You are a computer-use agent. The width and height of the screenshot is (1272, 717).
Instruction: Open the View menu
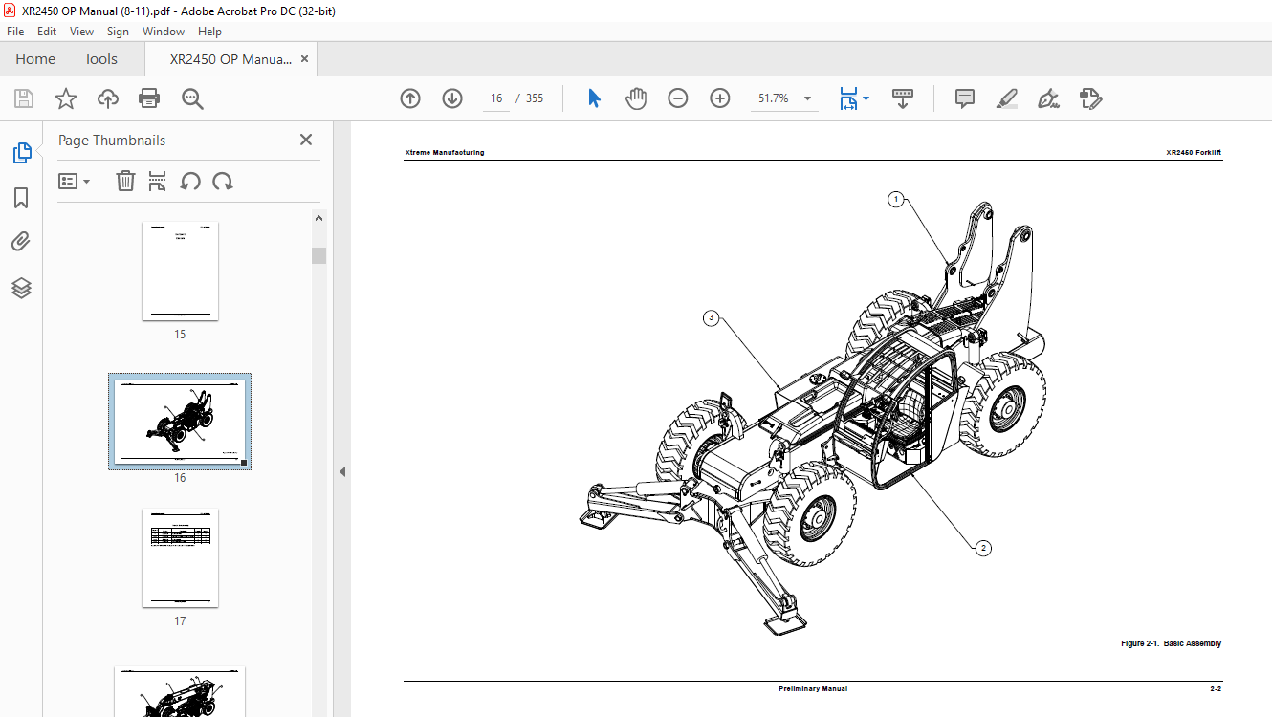tap(82, 32)
